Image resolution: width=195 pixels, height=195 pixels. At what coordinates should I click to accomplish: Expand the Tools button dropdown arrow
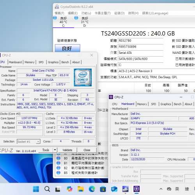pos(55,150)
